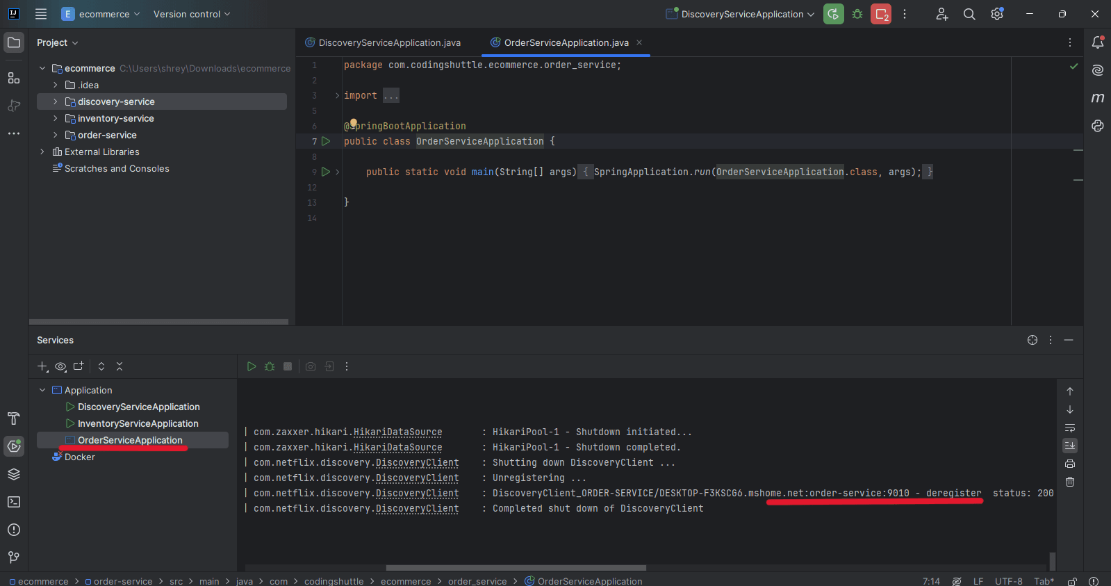The height and width of the screenshot is (586, 1111).
Task: Hide the Services tool window
Action: pyautogui.click(x=1069, y=340)
